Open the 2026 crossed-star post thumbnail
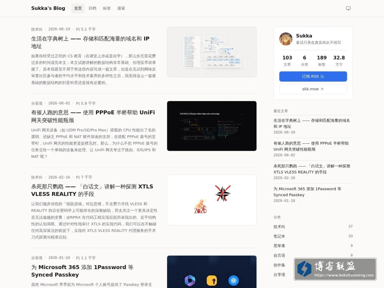384x288 pixels. click(212, 200)
